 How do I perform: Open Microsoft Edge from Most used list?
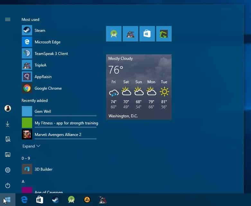[27, 42]
